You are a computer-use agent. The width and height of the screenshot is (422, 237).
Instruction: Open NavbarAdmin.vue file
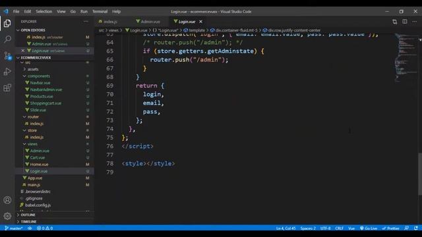[45, 90]
